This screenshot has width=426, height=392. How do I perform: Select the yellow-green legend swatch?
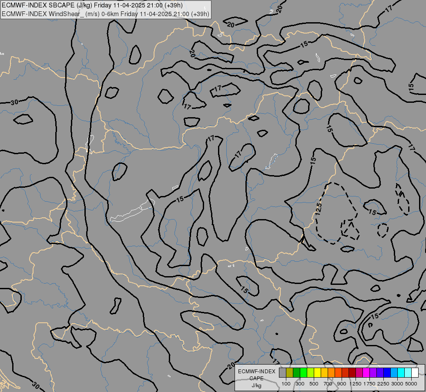(311, 372)
